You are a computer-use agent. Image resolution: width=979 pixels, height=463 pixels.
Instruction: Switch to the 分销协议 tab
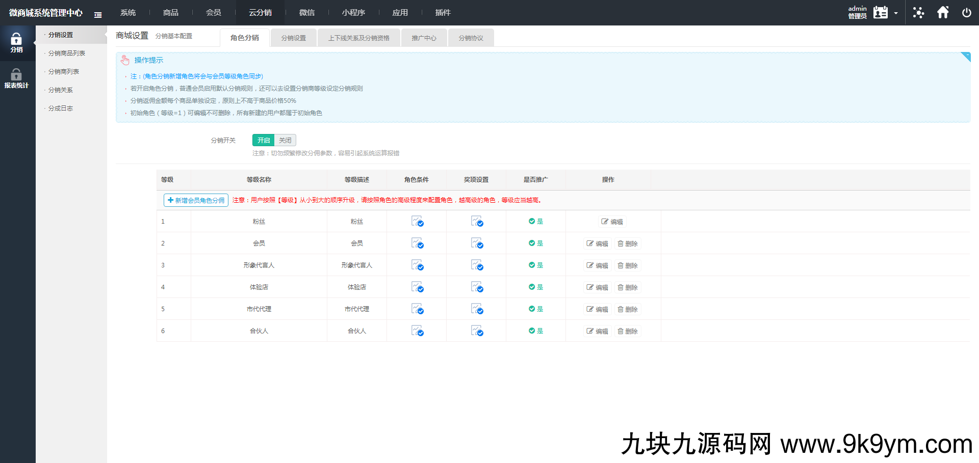(471, 37)
